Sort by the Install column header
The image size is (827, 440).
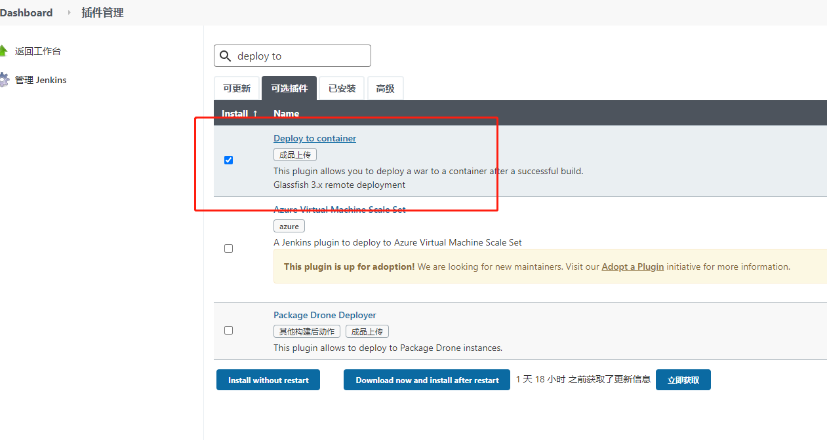[239, 113]
